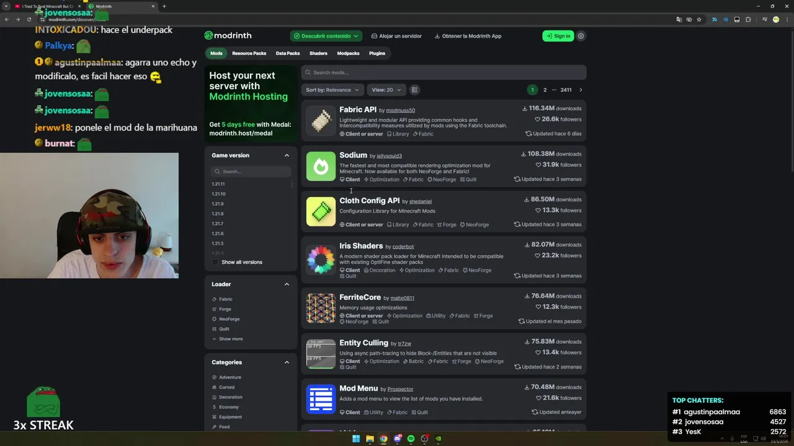Open a new browser tab

tap(164, 6)
